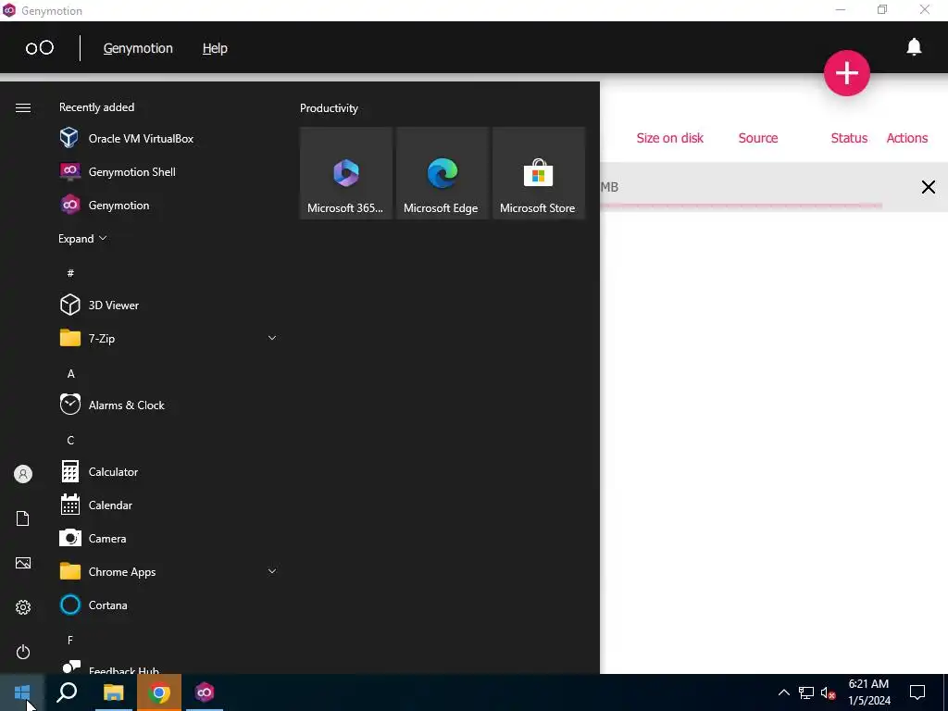948x711 pixels.
Task: Open the notifications bell
Action: 914,46
